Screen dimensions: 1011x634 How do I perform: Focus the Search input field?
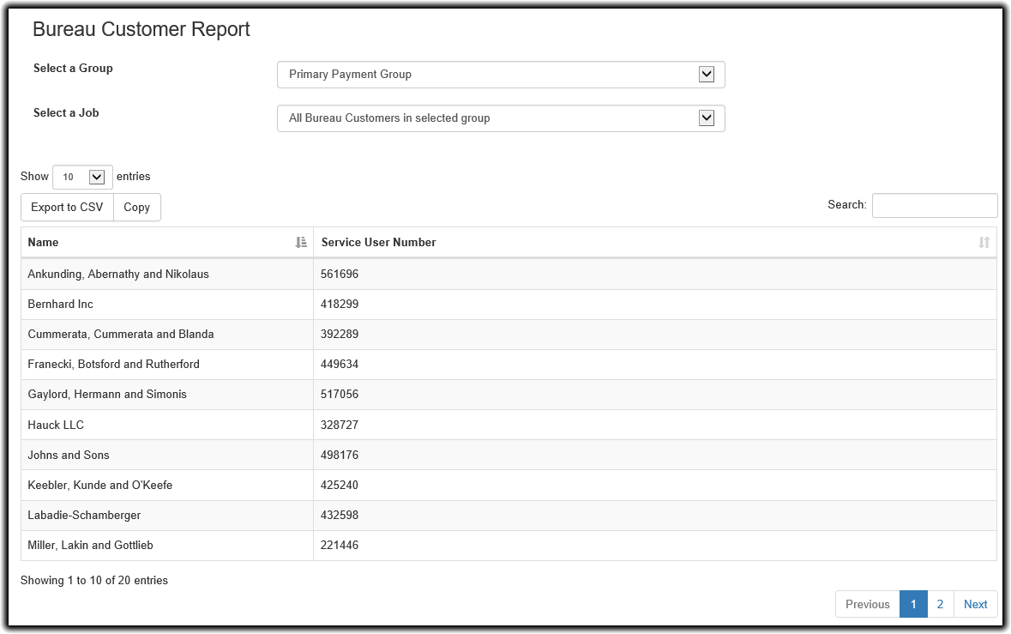[x=934, y=206]
